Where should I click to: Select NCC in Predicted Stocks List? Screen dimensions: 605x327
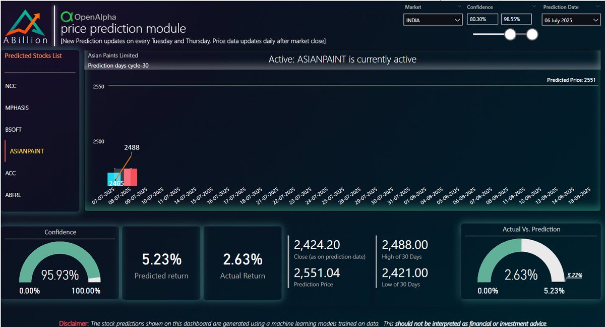pos(11,86)
